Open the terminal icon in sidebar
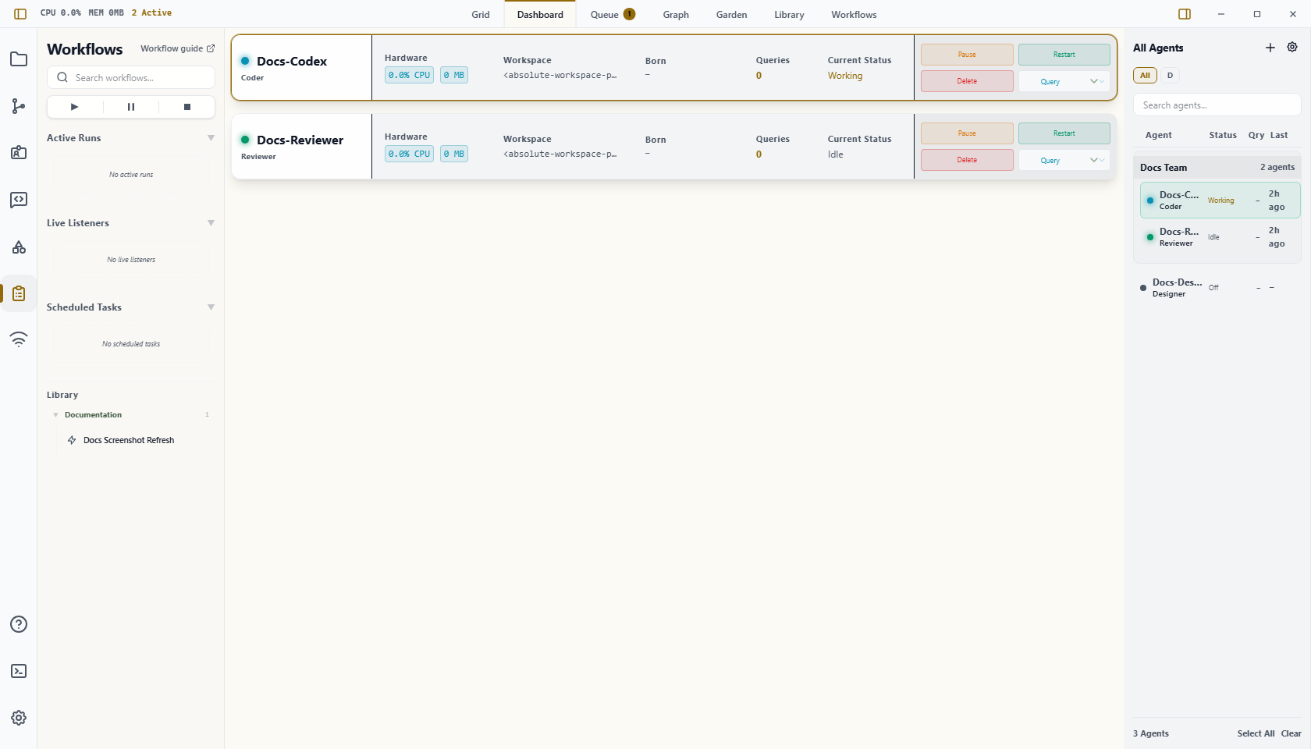Viewport: 1311px width, 749px height. point(19,671)
